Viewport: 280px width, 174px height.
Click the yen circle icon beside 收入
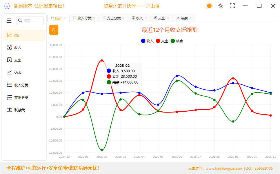click(9, 48)
